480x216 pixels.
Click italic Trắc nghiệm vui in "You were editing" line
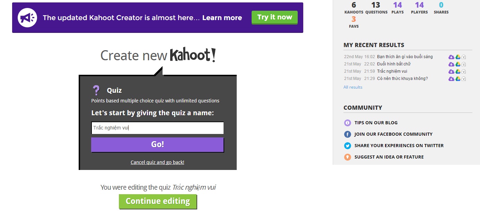(x=194, y=188)
